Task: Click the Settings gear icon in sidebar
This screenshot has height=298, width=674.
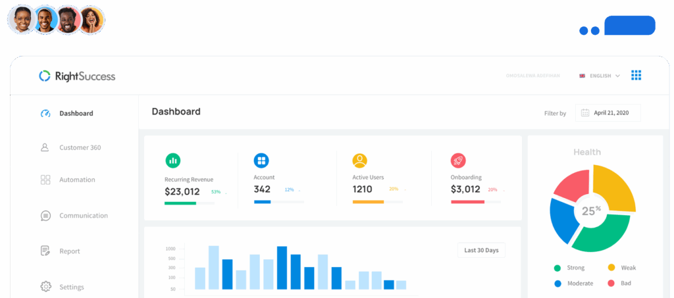Action: pos(45,287)
